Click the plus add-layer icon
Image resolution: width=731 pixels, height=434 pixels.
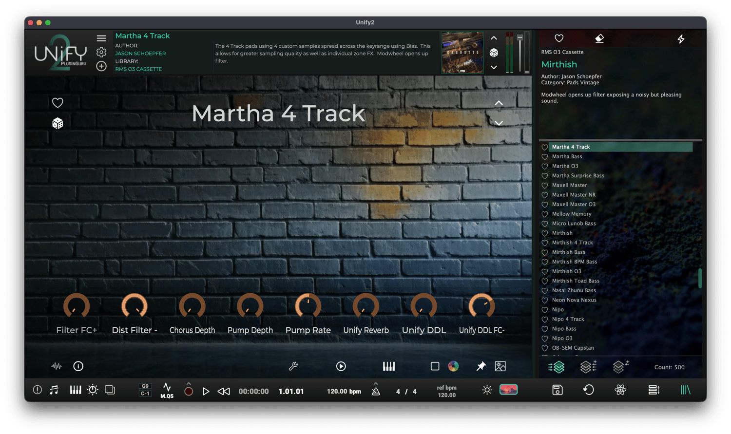pos(101,66)
